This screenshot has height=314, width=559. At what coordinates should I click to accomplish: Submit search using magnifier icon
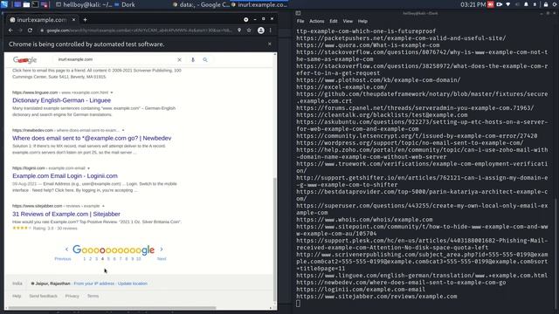[205, 60]
